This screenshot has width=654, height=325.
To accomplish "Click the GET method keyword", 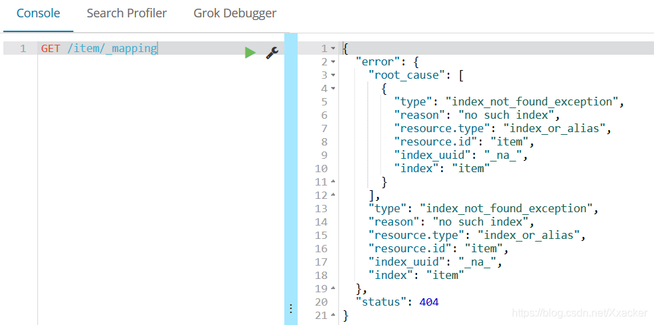I will point(51,49).
